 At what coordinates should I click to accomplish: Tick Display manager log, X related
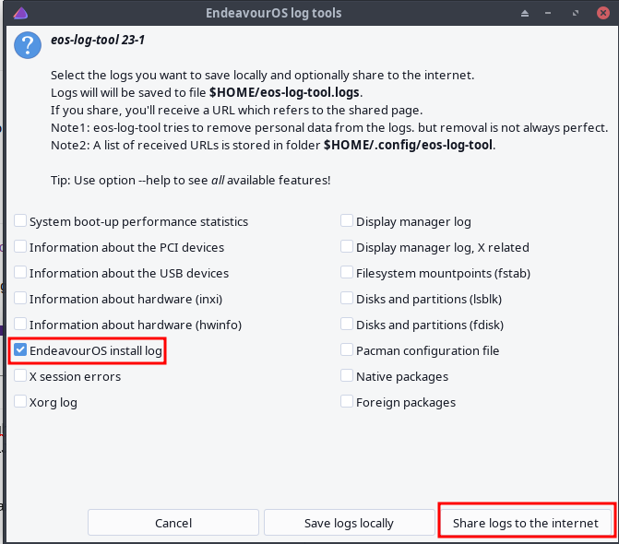point(347,246)
